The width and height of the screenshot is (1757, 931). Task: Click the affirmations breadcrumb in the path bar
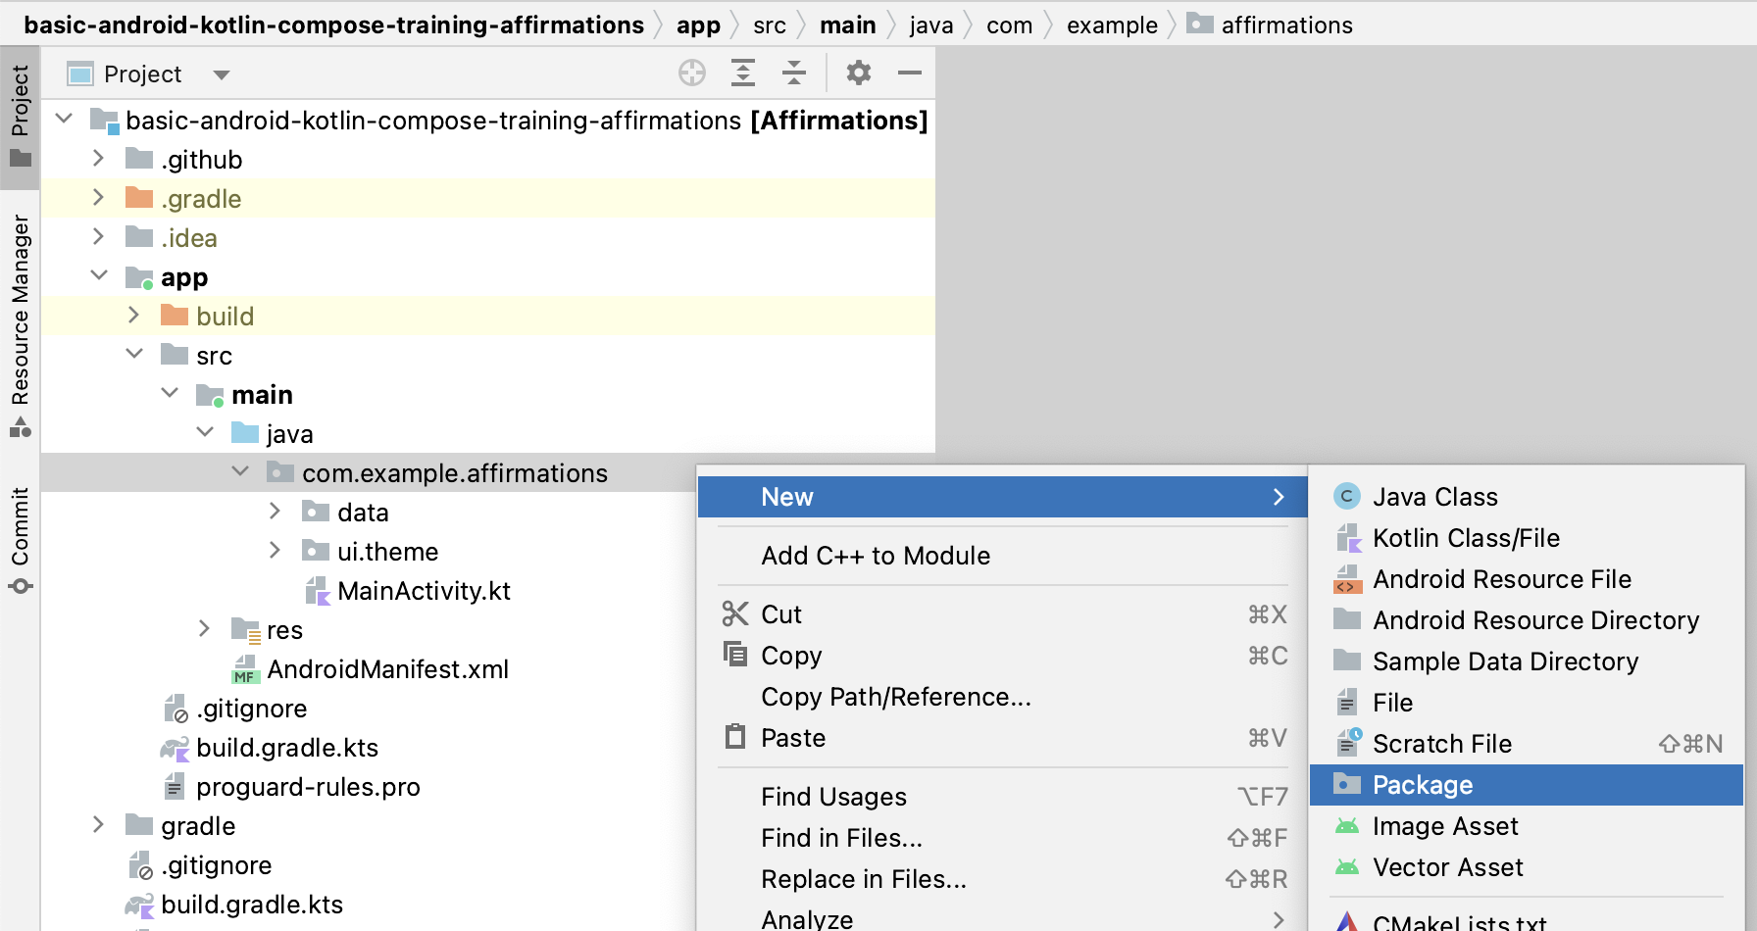pos(1285,25)
